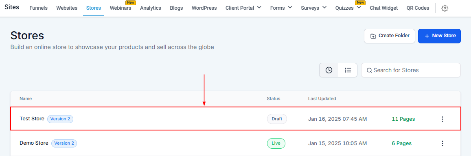The width and height of the screenshot is (471, 156).
Task: Open Test Store three-dot options menu
Action: pyautogui.click(x=442, y=119)
